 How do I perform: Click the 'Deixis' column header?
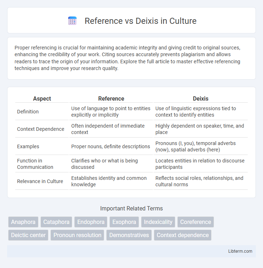[200, 98]
